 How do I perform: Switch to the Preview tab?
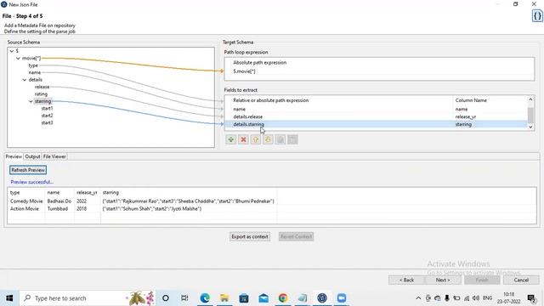click(14, 156)
